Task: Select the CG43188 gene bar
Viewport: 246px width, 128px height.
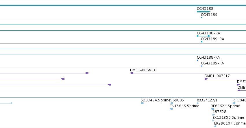Action: [204, 12]
